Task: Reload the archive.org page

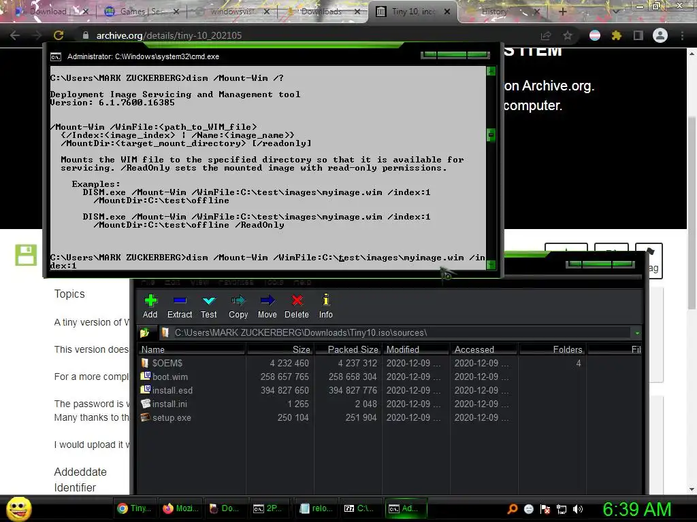Action: (59, 35)
